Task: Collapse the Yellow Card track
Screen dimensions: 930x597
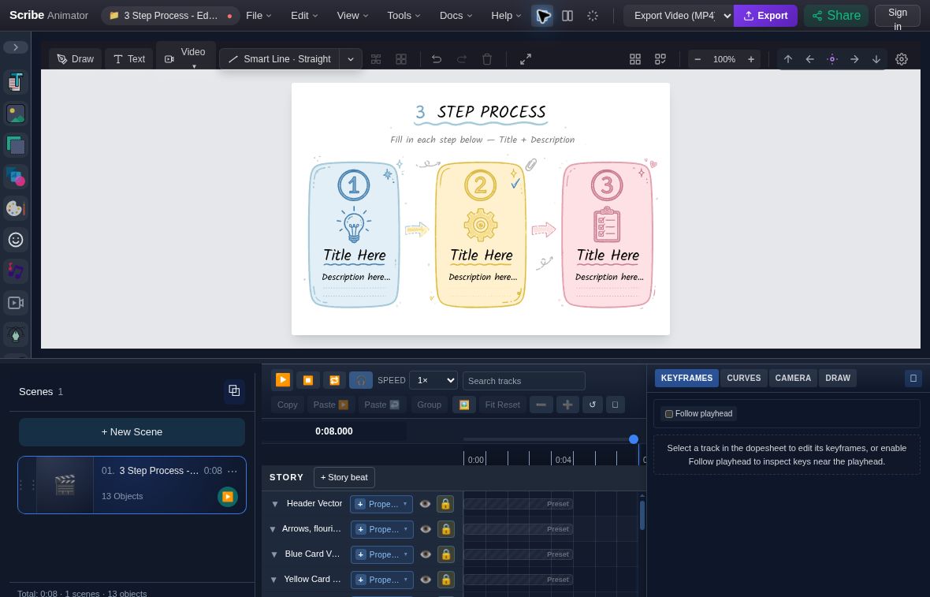Action: pos(274,579)
